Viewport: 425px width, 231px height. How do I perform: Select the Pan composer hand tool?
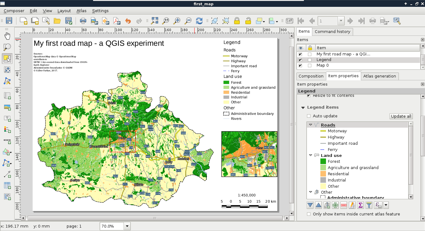(x=7, y=36)
